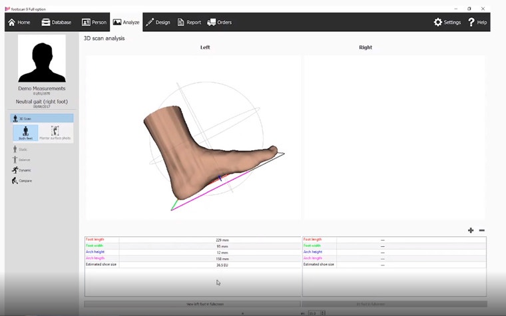The width and height of the screenshot is (506, 316).
Task: Go to the Home tab
Action: pos(19,22)
